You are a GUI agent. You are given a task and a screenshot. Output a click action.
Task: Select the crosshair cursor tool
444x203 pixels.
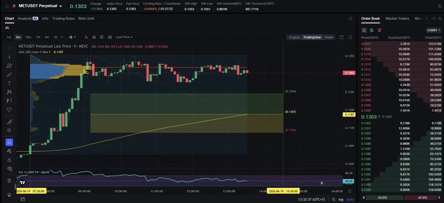point(9,48)
